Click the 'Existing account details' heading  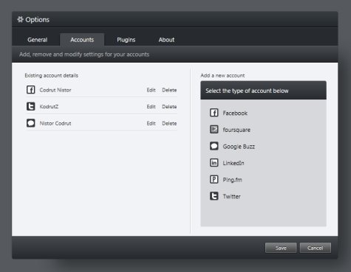coord(51,75)
